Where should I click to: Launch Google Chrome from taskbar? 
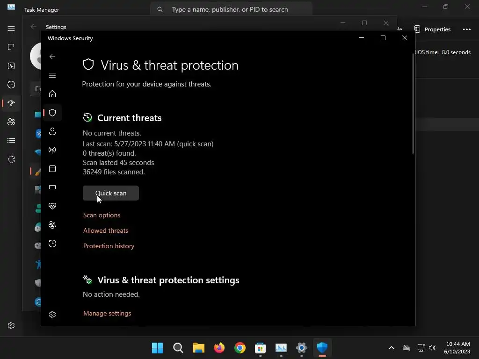[x=240, y=348]
